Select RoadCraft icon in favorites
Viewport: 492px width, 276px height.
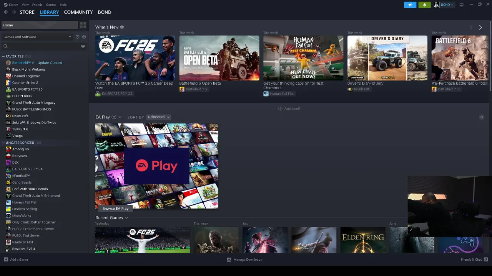tap(8, 116)
